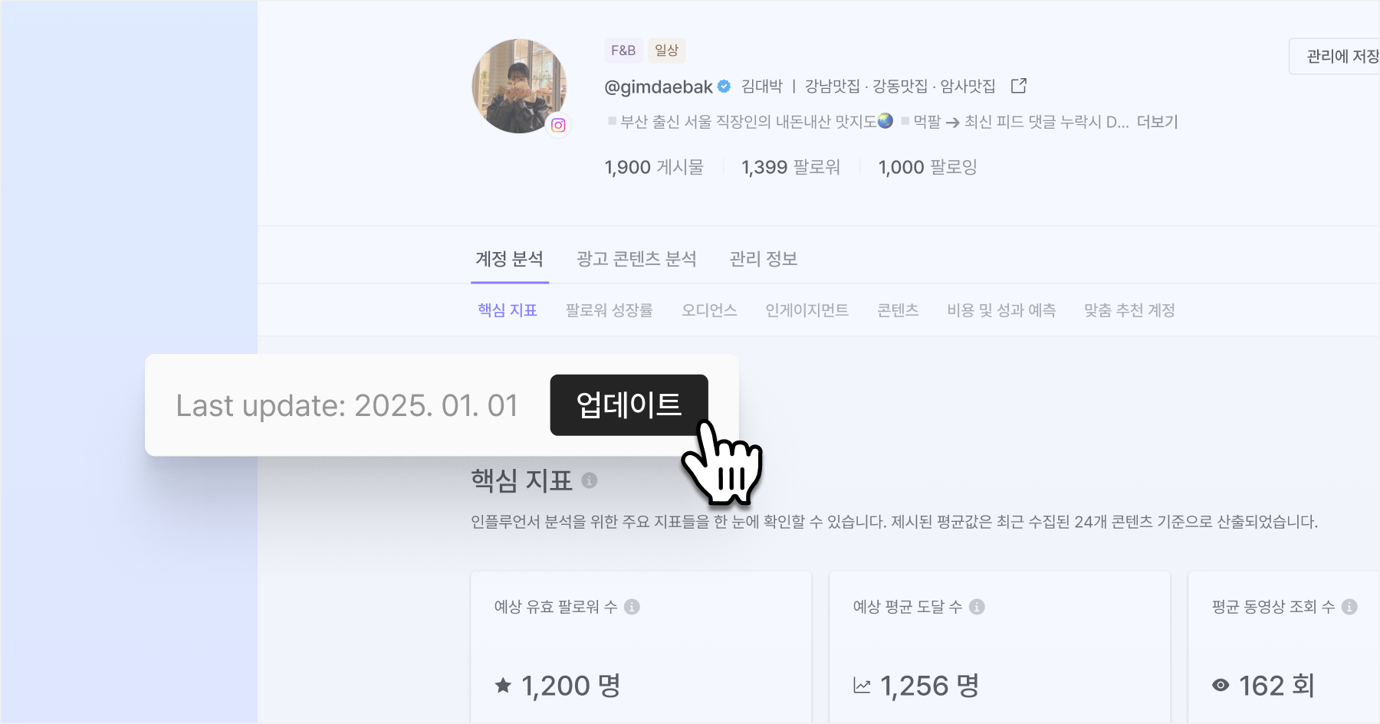The width and height of the screenshot is (1380, 724).
Task: Click the F&B category tag
Action: click(x=623, y=51)
